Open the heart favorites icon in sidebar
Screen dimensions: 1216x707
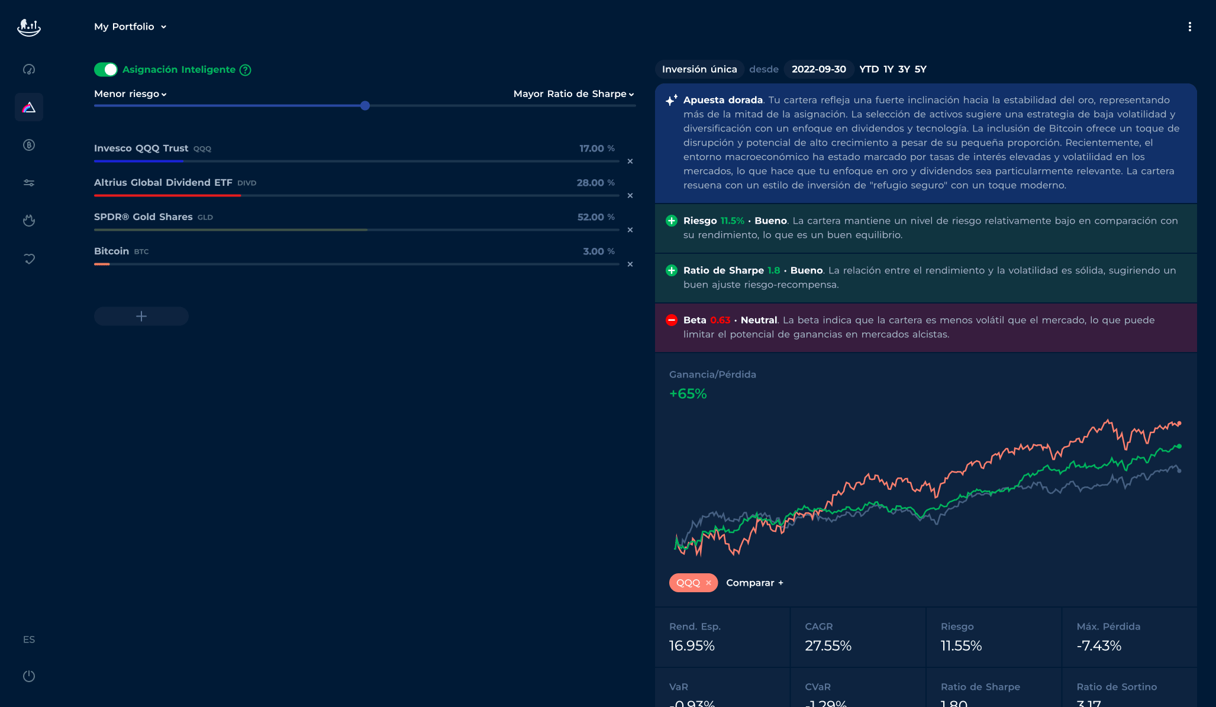point(29,259)
